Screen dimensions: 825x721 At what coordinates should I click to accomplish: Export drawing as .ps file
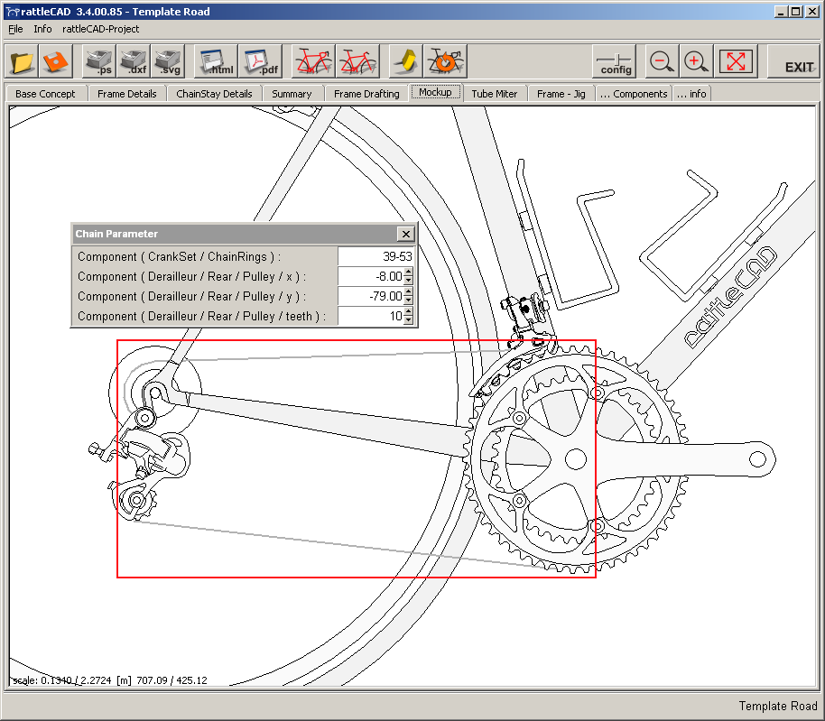(99, 61)
